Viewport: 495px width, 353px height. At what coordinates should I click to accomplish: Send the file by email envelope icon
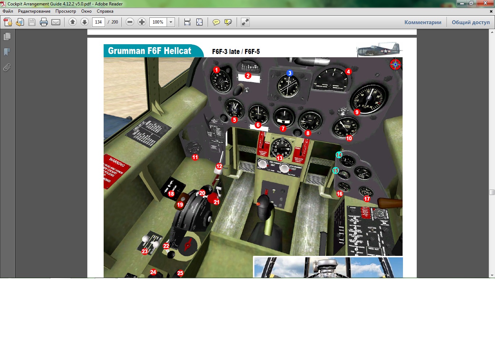pos(56,22)
